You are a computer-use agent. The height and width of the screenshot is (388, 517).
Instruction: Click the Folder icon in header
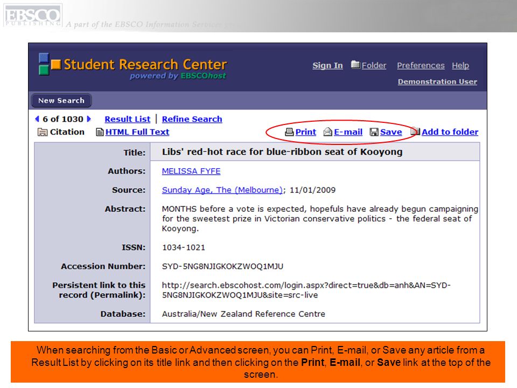[x=355, y=65]
